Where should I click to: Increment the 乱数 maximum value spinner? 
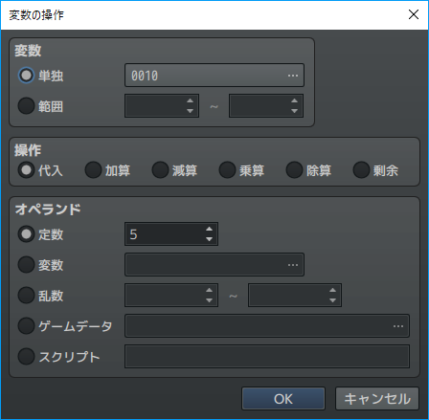pyautogui.click(x=332, y=290)
